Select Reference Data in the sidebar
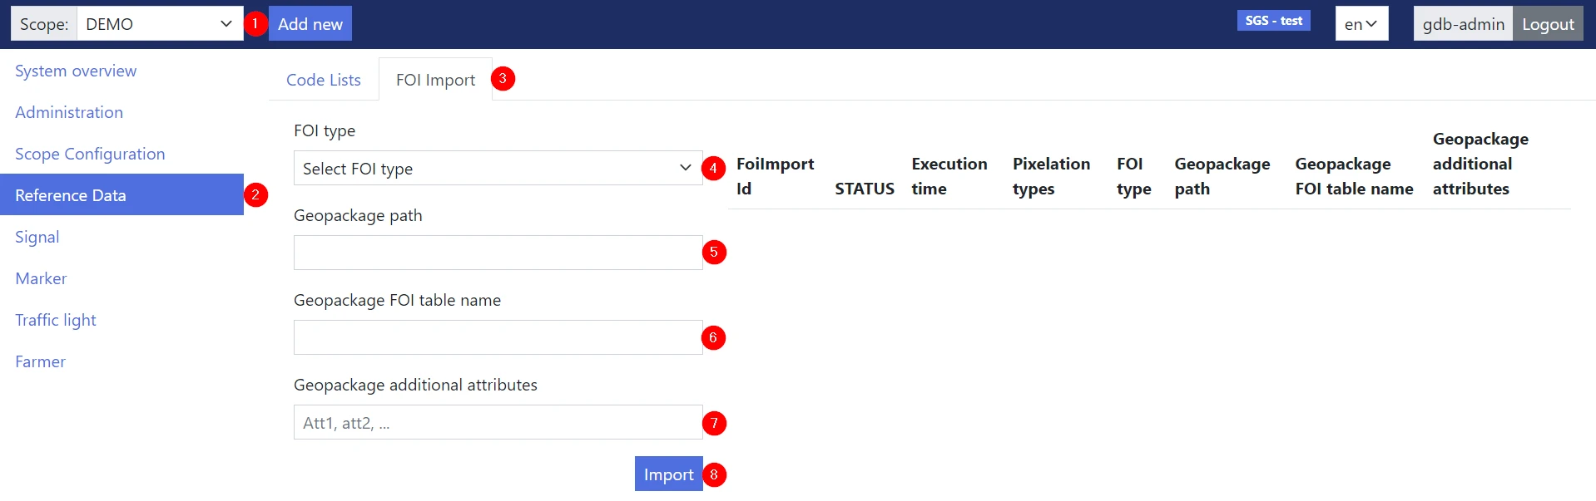 coord(71,196)
